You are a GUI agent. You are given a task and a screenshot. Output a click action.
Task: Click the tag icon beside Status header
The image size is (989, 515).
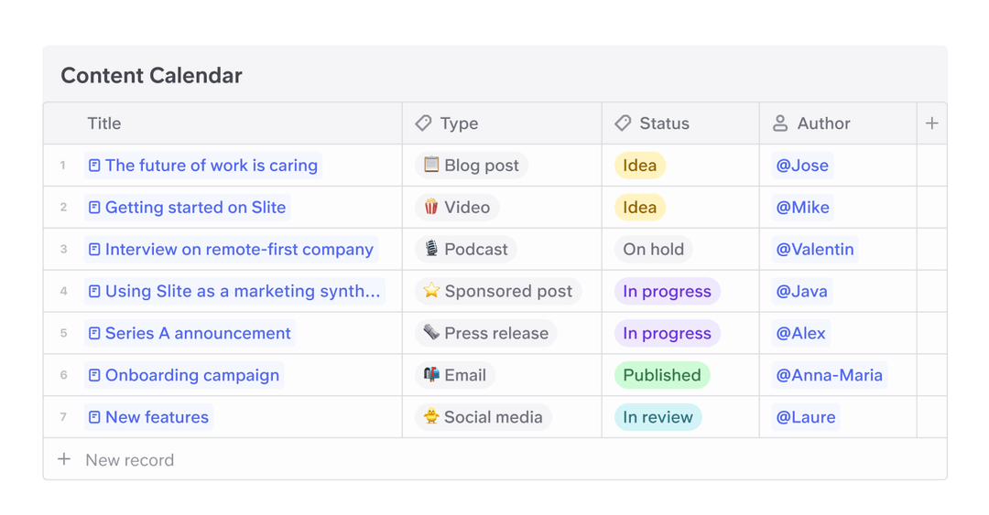tap(623, 123)
